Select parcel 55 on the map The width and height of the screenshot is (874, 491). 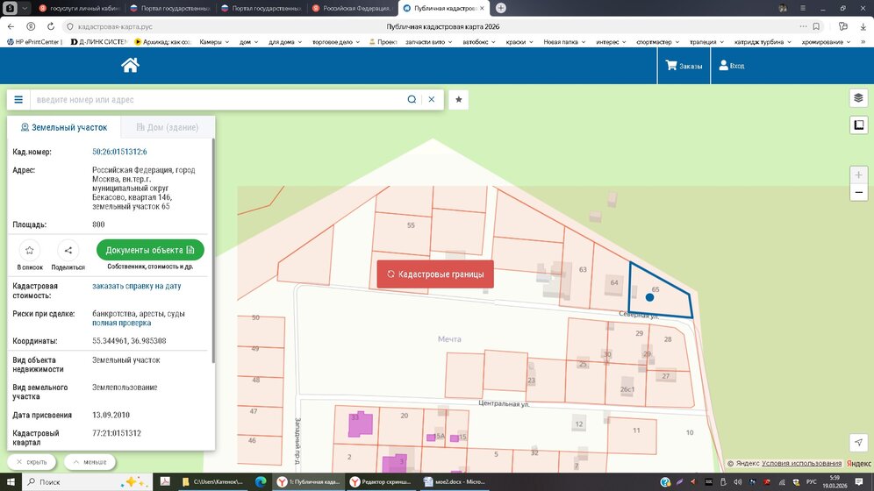pos(403,234)
